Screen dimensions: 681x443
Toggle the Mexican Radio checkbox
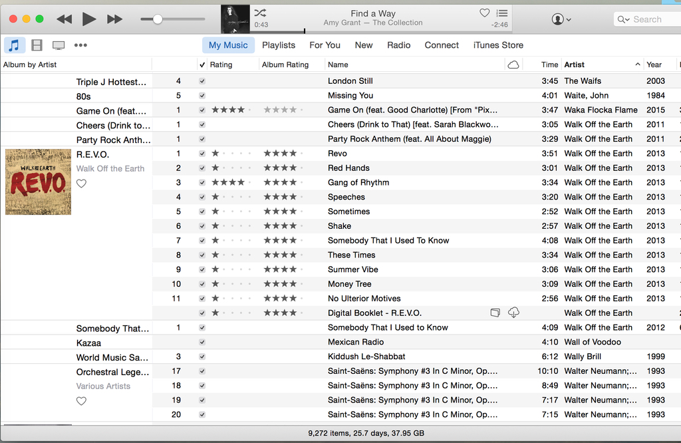point(202,342)
